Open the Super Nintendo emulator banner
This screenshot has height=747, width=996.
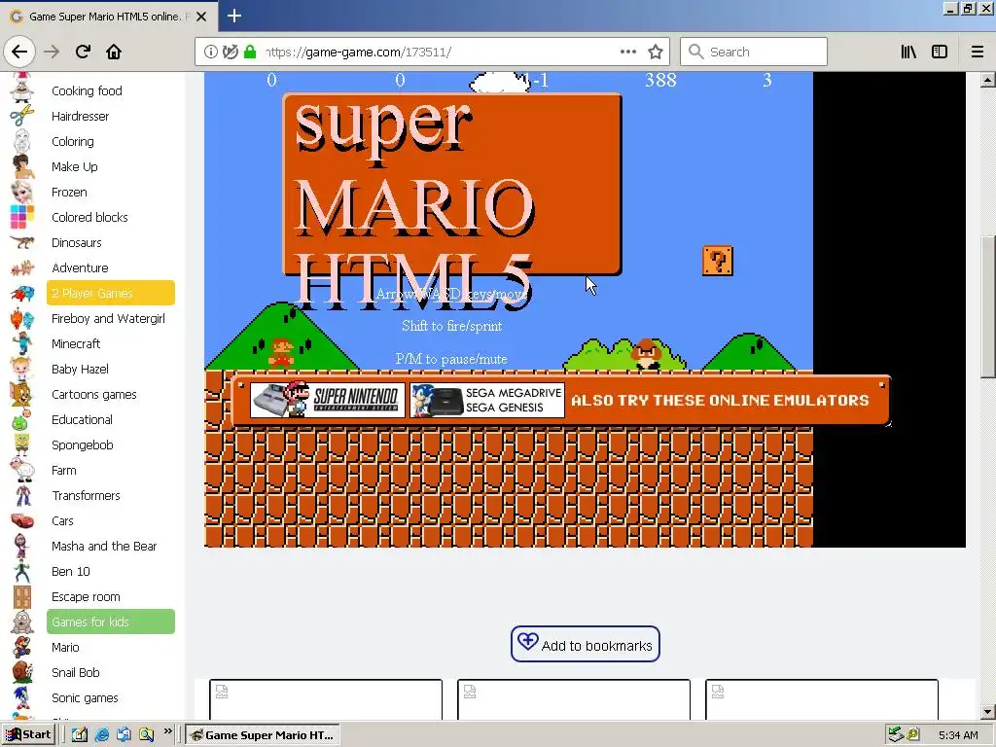pyautogui.click(x=327, y=400)
